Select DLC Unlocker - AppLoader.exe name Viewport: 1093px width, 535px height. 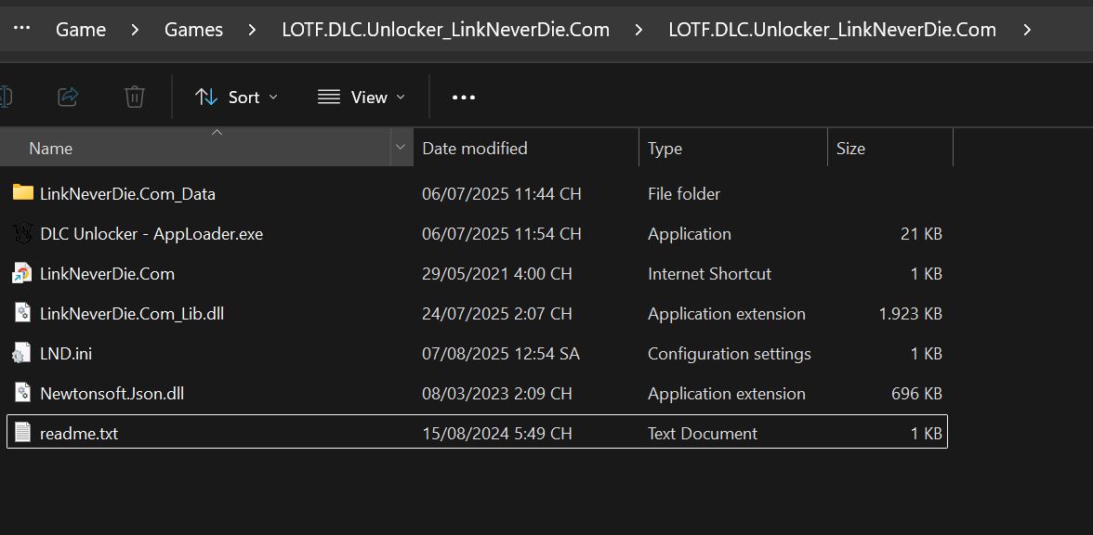151,234
